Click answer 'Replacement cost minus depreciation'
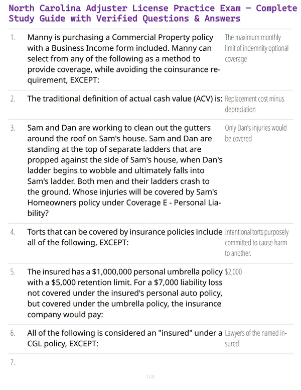This screenshot has width=301, height=390. click(254, 104)
